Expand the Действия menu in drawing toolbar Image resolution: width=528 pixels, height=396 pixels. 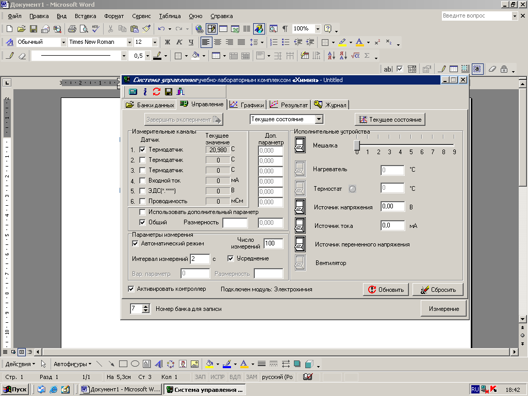[x=20, y=364]
